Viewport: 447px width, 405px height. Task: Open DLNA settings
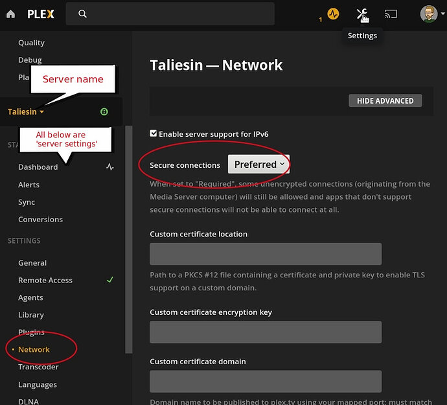click(x=29, y=401)
